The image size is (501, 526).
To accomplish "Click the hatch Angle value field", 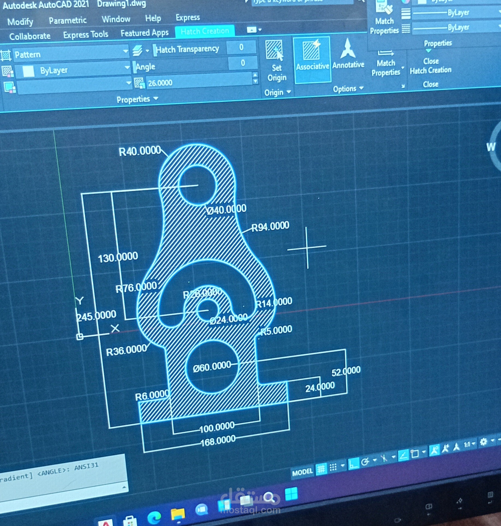I will coord(243,63).
